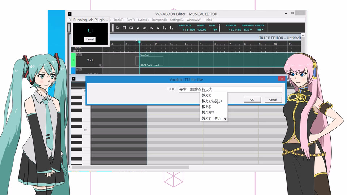Cancel the Running Job Plugin

pyautogui.click(x=90, y=39)
